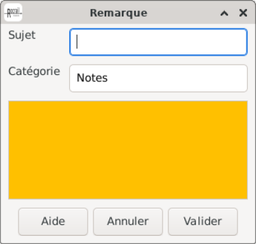Activate the window menu via Rocrail icon

[13, 12]
